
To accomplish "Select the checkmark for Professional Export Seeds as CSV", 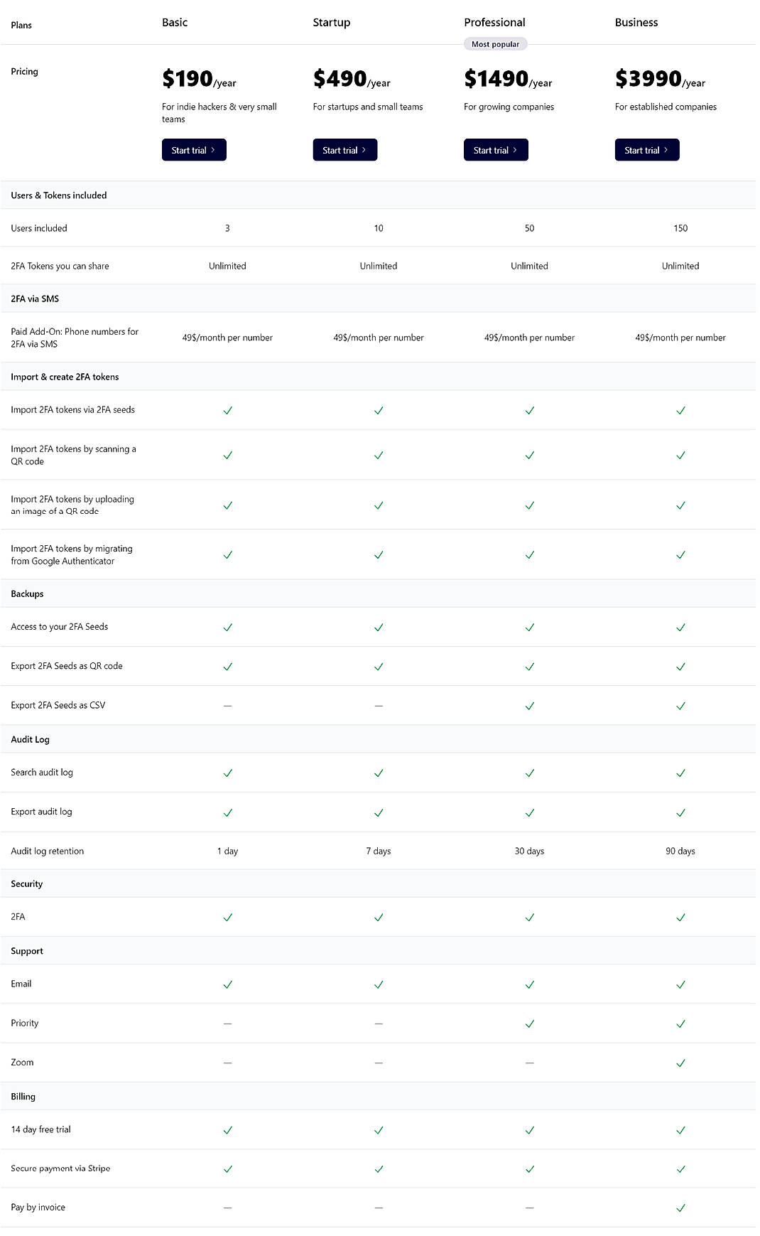I will click(x=529, y=705).
